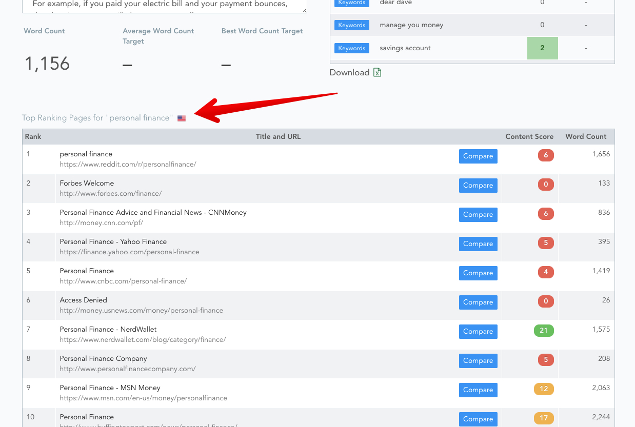Click the 'manage you money' Keywords tag
The height and width of the screenshot is (427, 635).
tap(352, 25)
